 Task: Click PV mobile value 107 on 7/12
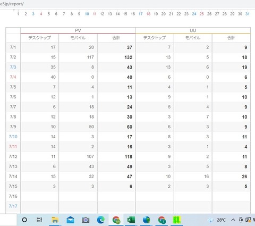[x=90, y=156]
